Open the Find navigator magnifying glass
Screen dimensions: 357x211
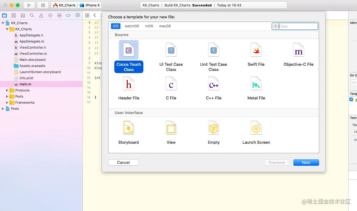[x=32, y=15]
